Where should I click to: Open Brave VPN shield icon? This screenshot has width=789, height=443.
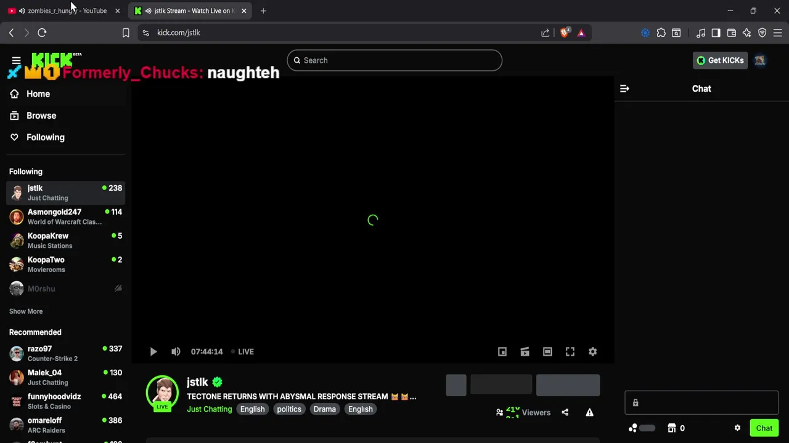(762, 33)
